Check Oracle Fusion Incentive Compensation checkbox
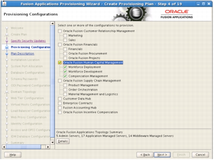The width and height of the screenshot is (214, 160). pos(60,112)
